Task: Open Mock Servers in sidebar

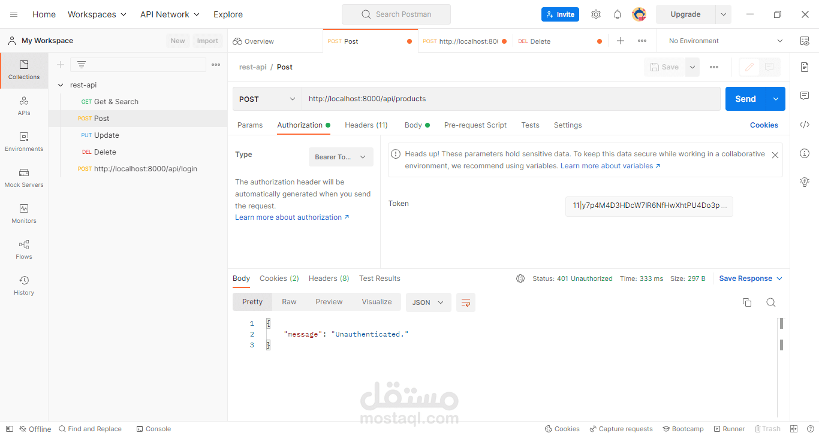Action: click(24, 178)
